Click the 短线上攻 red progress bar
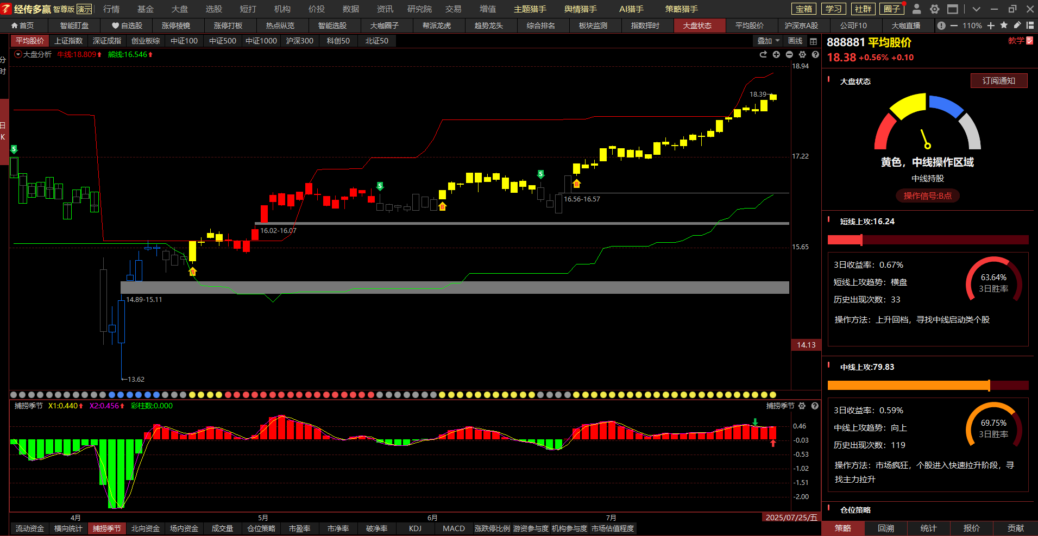 pos(928,240)
